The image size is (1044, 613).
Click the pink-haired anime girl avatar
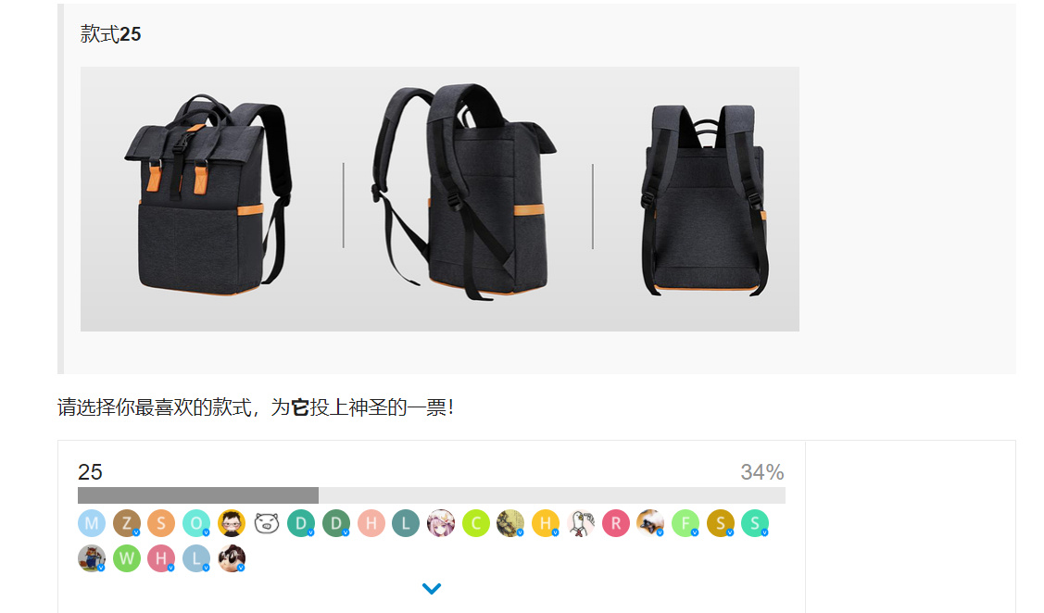[441, 523]
